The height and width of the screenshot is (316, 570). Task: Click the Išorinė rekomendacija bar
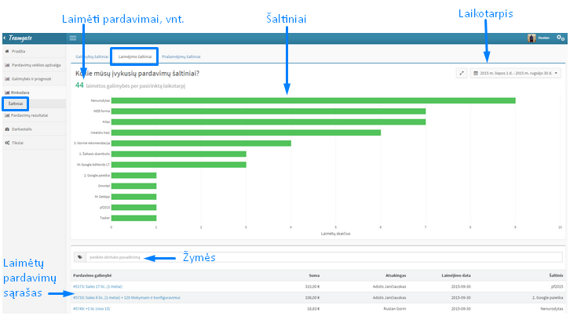click(202, 143)
